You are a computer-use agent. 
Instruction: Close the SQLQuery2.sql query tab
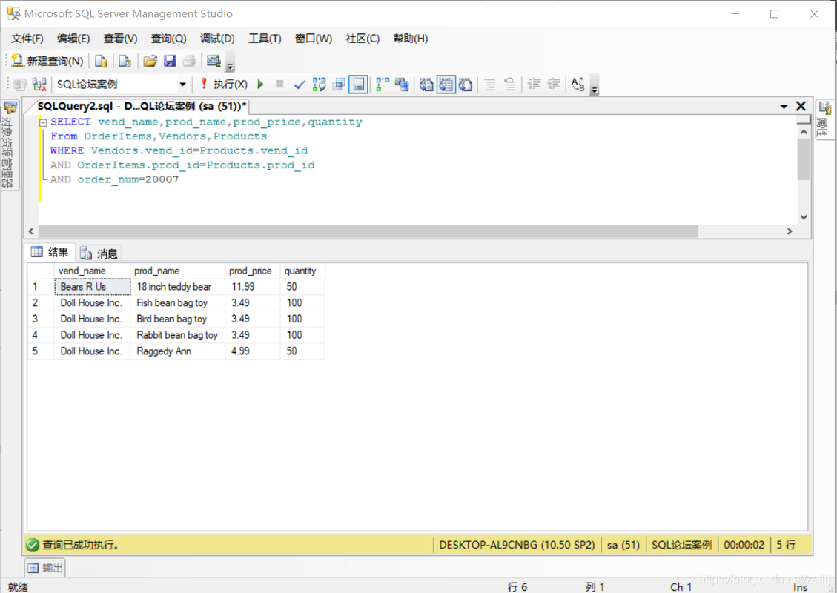801,106
